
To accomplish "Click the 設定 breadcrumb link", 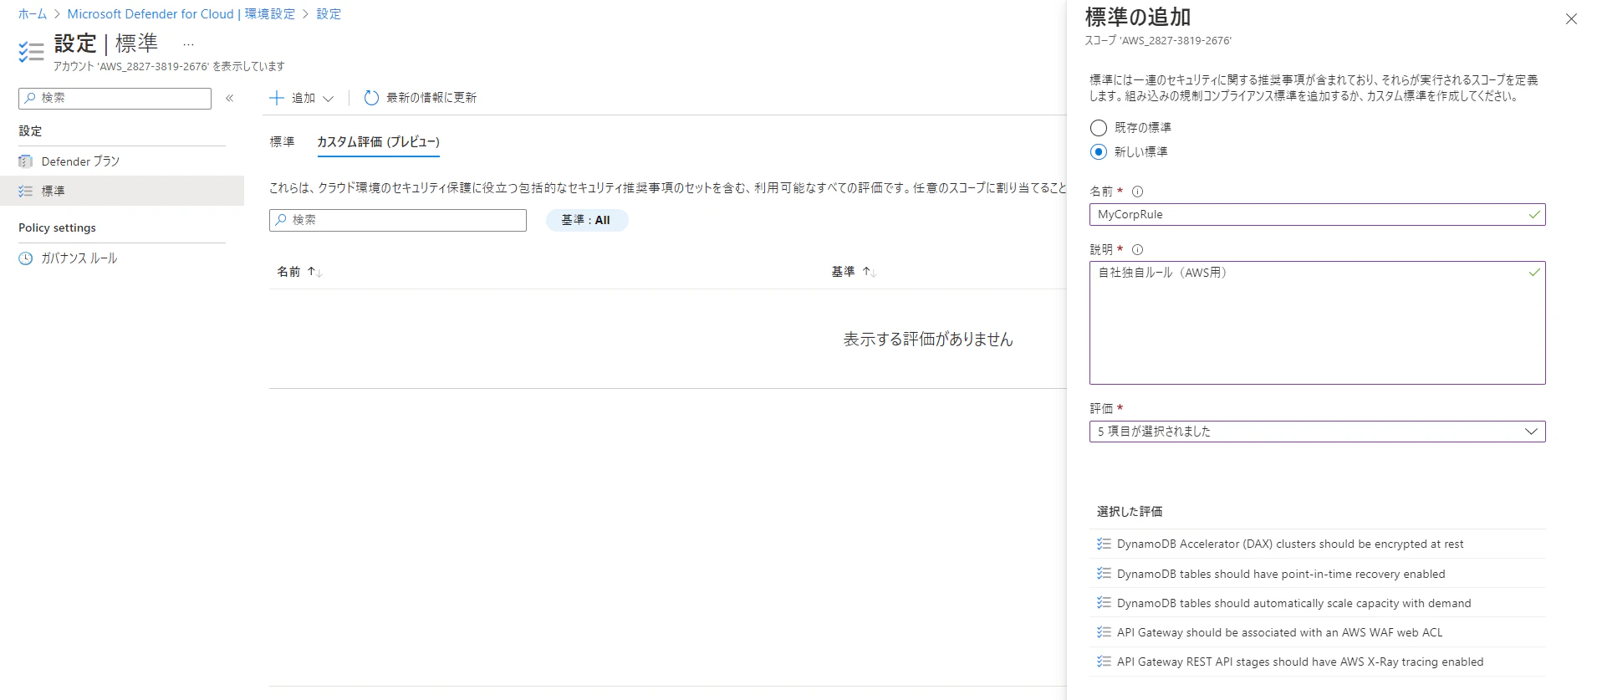I will [329, 14].
